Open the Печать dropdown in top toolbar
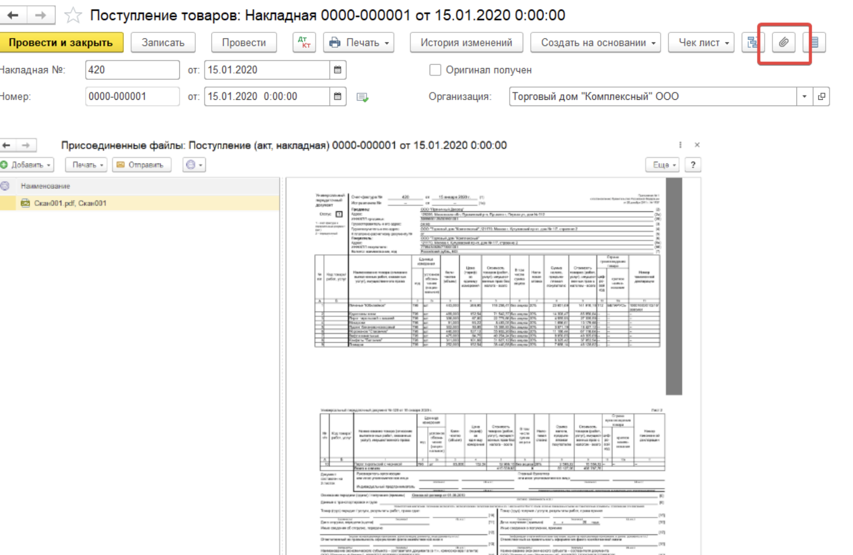This screenshot has height=555, width=853. [x=359, y=42]
